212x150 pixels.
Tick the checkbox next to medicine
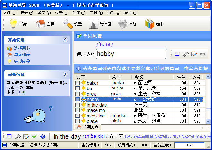pyautogui.click(x=77, y=116)
